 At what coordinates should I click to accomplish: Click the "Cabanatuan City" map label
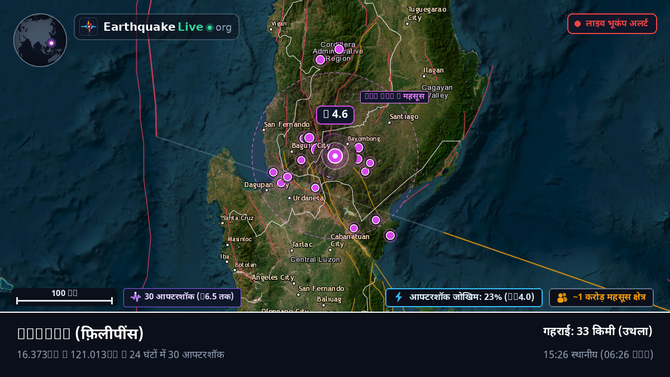point(350,240)
